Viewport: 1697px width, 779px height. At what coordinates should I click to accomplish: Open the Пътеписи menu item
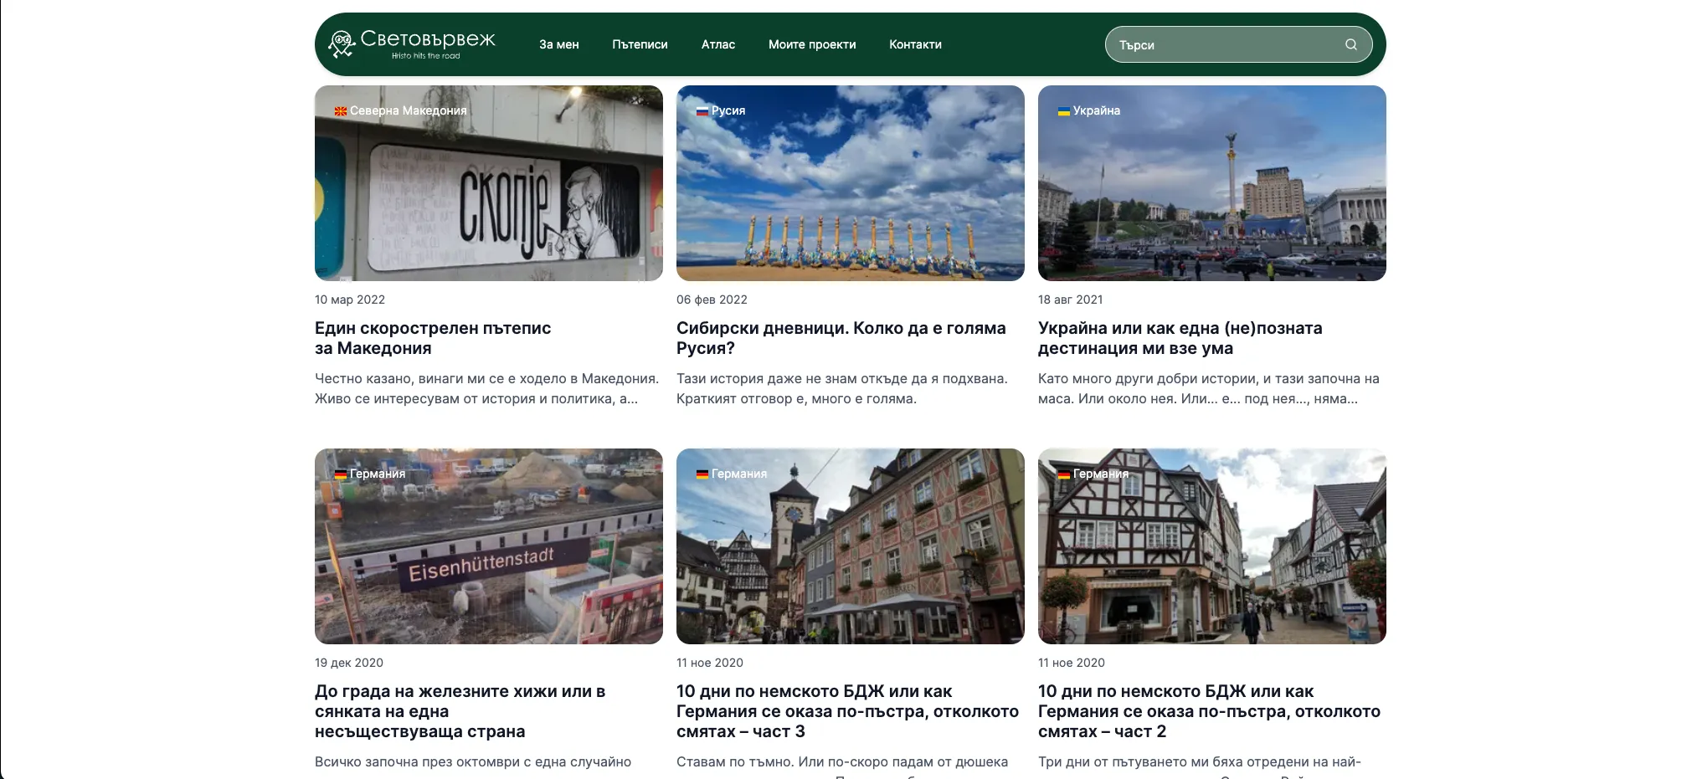[x=640, y=44]
